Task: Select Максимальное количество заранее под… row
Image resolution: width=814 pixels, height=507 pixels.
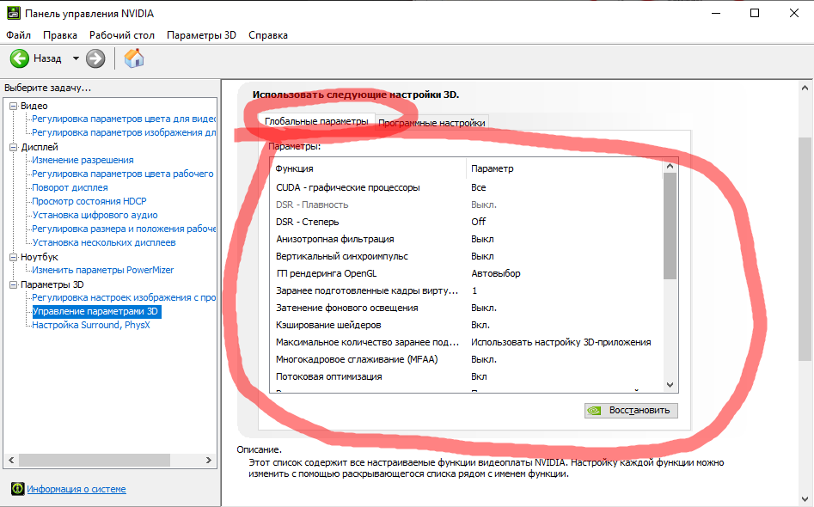Action: (x=466, y=342)
